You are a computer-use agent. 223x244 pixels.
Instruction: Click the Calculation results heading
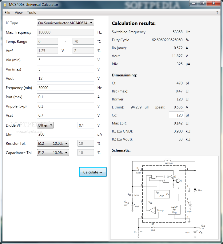pyautogui.click(x=133, y=23)
